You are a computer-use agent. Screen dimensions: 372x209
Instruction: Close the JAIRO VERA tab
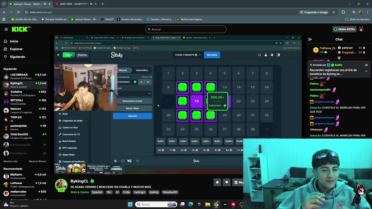pyautogui.click(x=96, y=4)
